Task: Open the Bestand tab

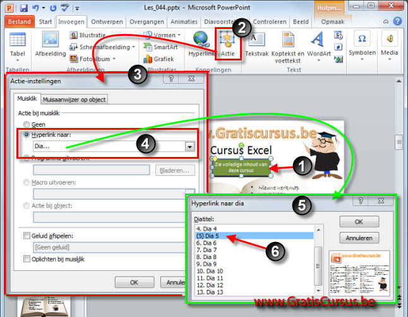Action: pos(19,21)
